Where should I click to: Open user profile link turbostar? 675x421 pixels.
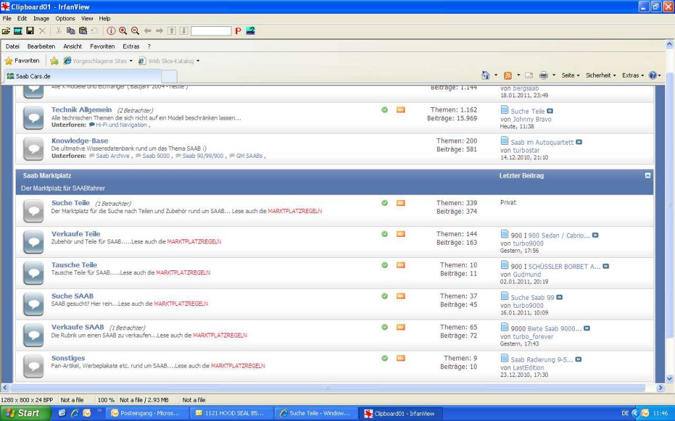526,151
